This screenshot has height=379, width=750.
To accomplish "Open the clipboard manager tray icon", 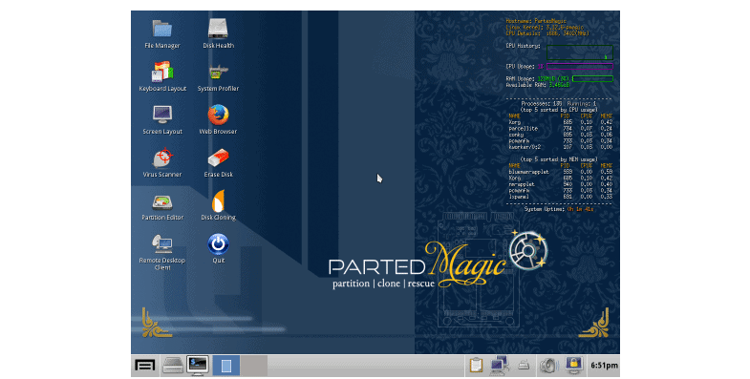I will coord(476,366).
